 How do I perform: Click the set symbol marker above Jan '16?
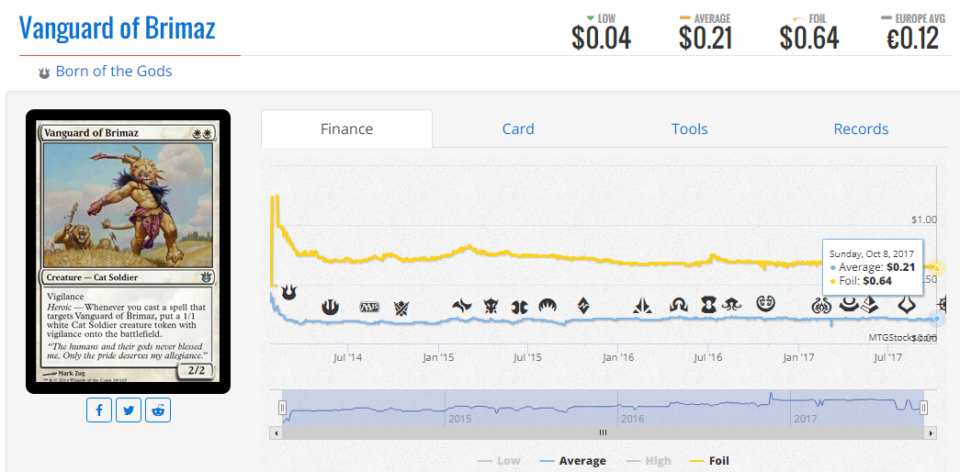click(x=642, y=306)
